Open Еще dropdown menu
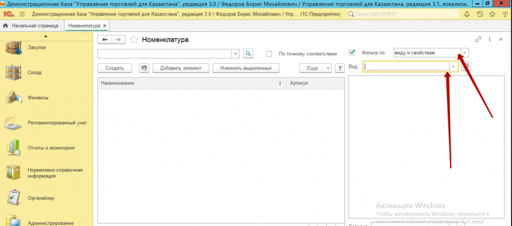Image resolution: width=512 pixels, height=226 pixels. [x=315, y=68]
